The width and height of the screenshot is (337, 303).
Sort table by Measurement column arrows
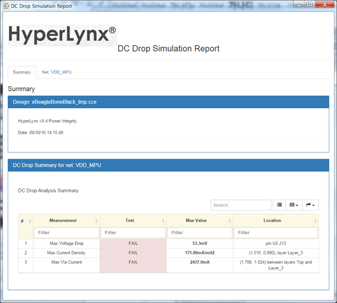click(96, 220)
